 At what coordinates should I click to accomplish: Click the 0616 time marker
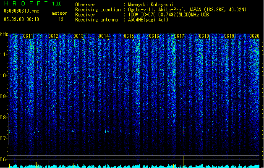pyautogui.click(x=154, y=36)
